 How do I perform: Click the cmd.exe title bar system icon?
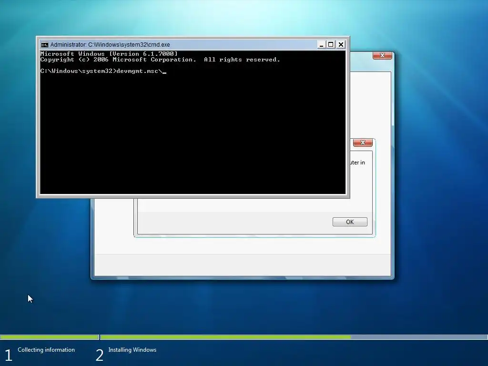point(45,45)
